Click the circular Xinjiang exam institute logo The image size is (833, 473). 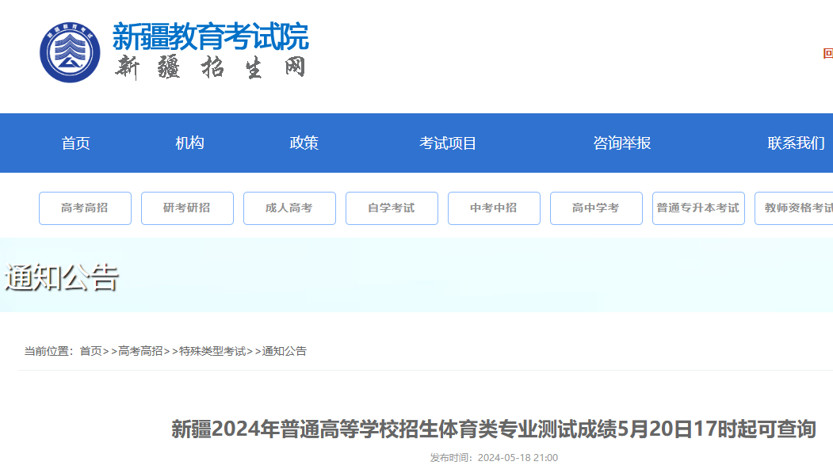(71, 53)
